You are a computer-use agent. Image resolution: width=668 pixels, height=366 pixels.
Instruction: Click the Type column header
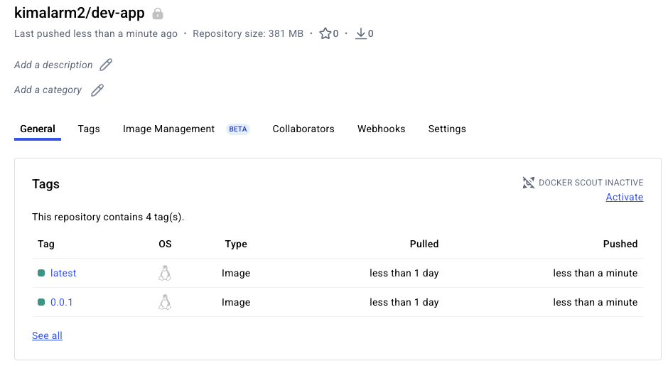[x=236, y=244]
